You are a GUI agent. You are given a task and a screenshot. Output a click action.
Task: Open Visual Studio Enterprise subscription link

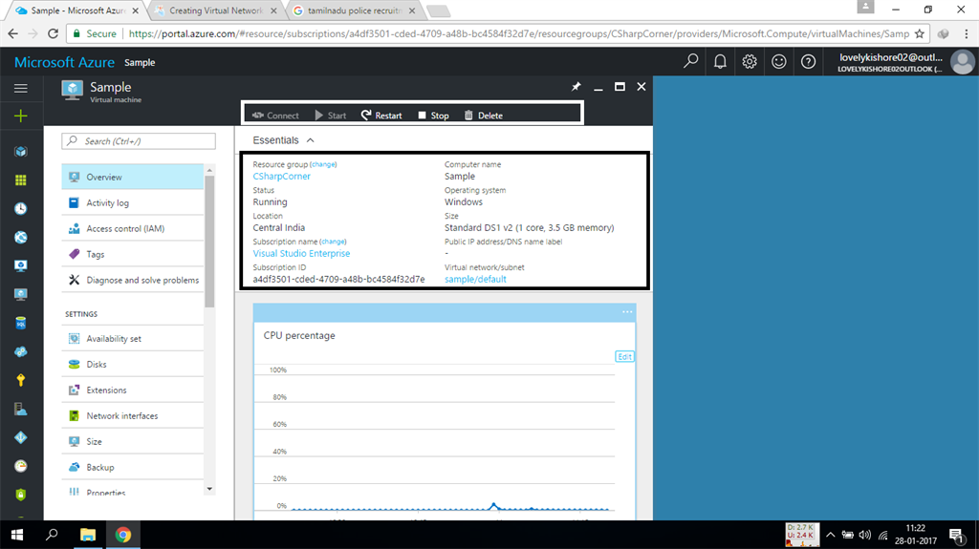point(301,253)
